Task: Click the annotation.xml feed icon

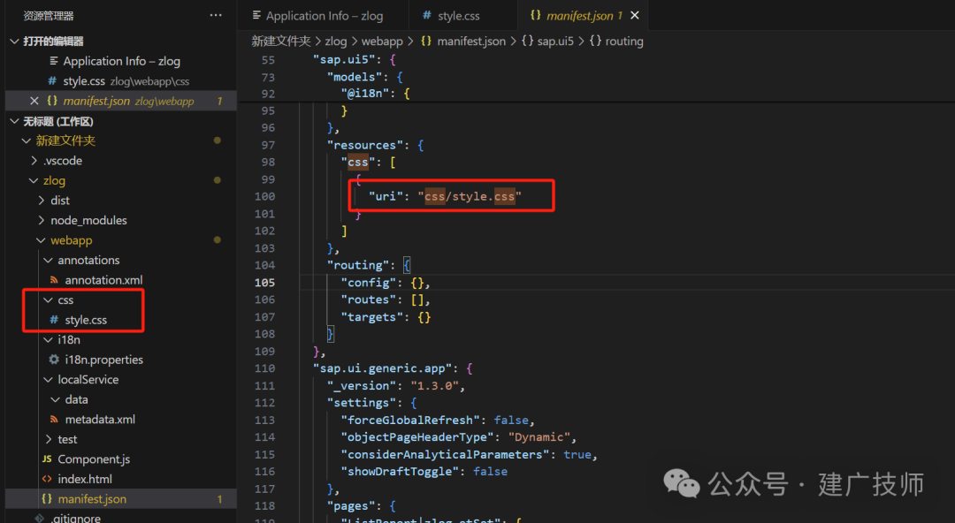Action: click(54, 280)
